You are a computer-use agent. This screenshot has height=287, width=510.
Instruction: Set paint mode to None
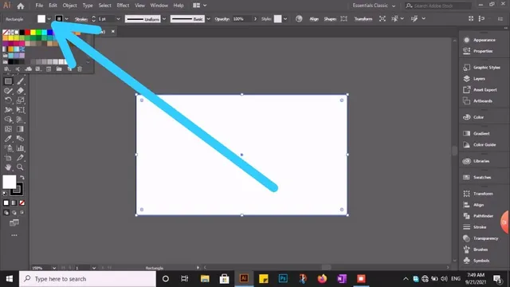pyautogui.click(x=22, y=203)
